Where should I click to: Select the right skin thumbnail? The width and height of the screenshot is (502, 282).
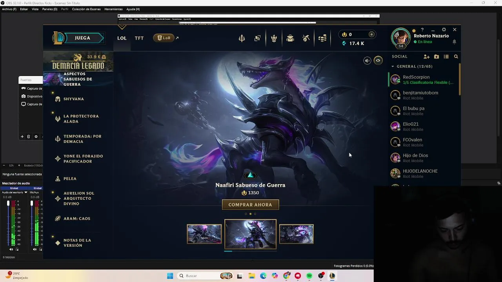(296, 234)
